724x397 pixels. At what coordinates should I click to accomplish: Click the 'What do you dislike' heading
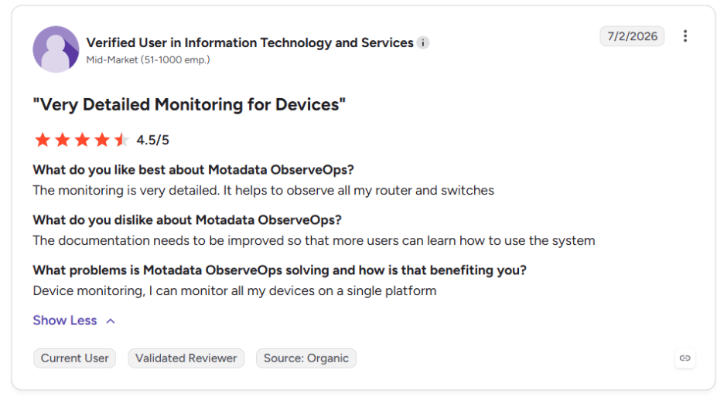(187, 220)
